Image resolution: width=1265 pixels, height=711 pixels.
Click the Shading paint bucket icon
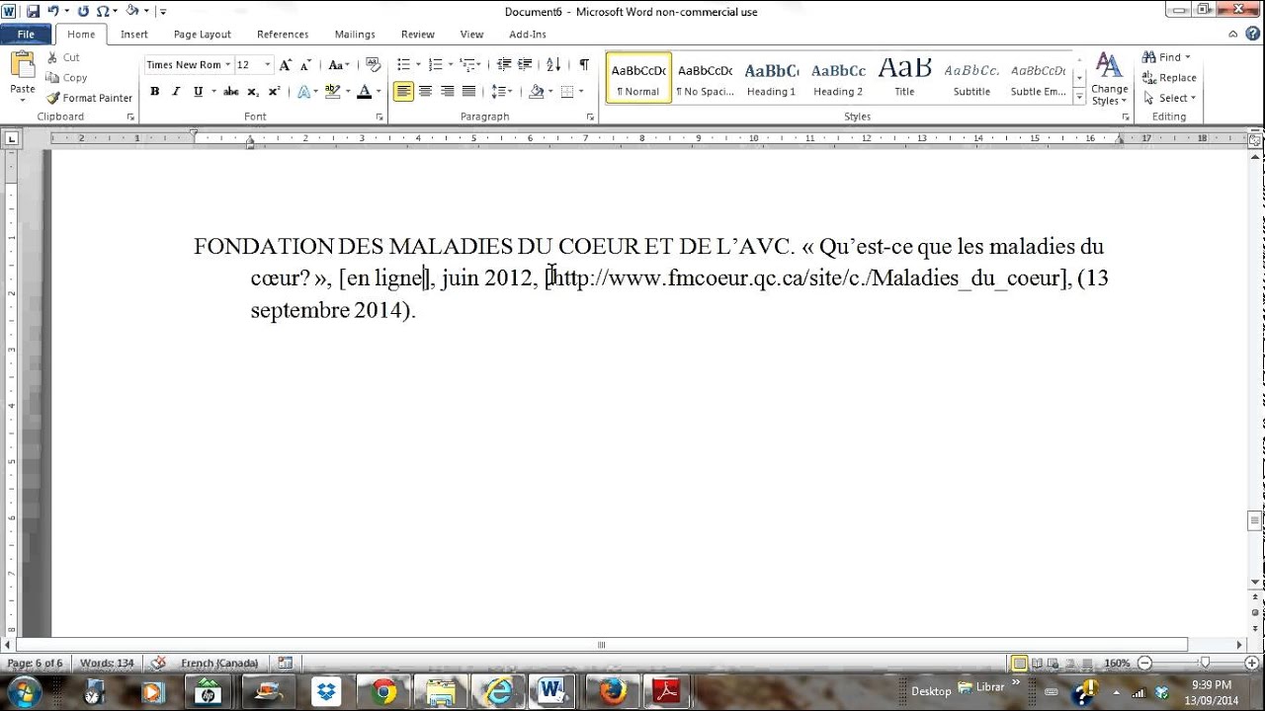tap(536, 92)
